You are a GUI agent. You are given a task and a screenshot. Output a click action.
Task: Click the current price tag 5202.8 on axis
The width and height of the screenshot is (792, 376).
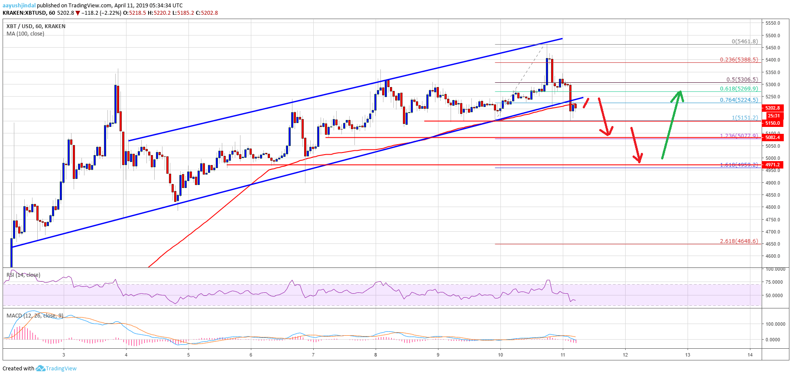tap(772, 108)
